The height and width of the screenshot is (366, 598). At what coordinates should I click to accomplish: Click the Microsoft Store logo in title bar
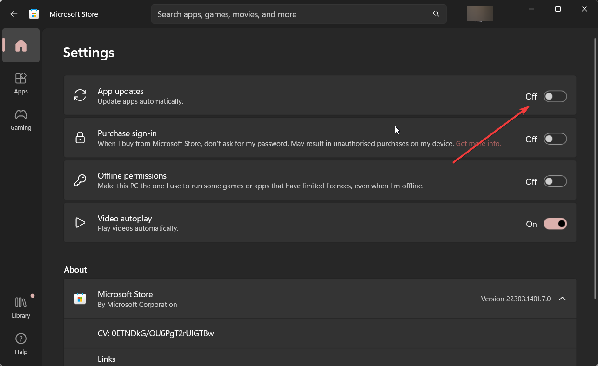tap(34, 14)
